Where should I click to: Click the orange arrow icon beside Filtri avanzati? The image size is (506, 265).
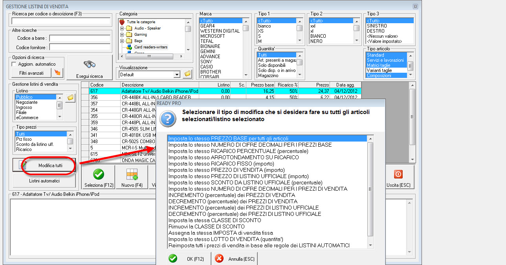57,73
